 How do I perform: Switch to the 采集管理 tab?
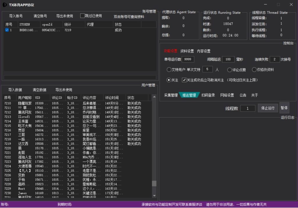[171, 95]
